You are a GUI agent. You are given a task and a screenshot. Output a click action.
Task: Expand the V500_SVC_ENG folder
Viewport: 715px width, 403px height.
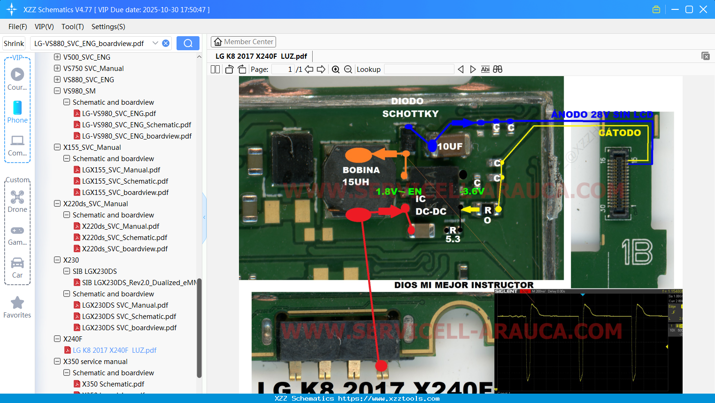[57, 57]
